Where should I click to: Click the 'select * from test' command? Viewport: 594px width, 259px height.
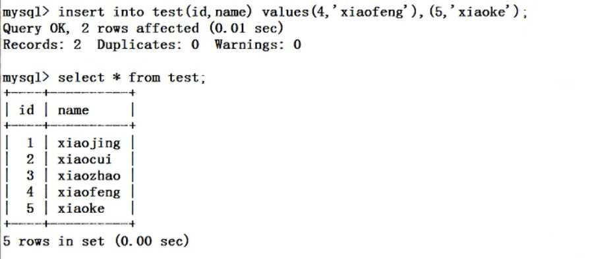131,78
